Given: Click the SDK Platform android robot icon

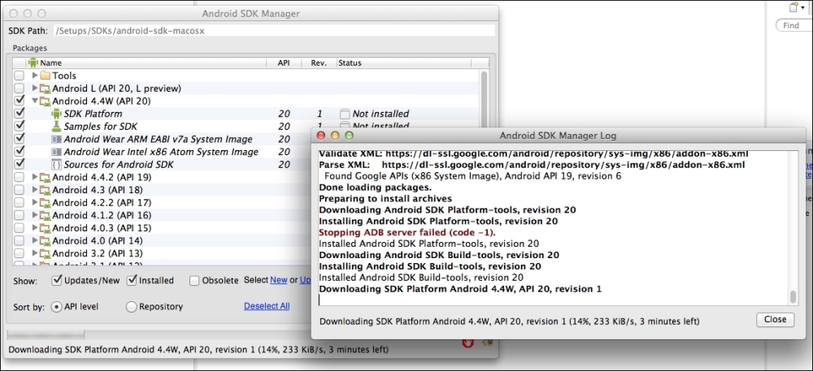Looking at the screenshot, I should pyautogui.click(x=56, y=114).
